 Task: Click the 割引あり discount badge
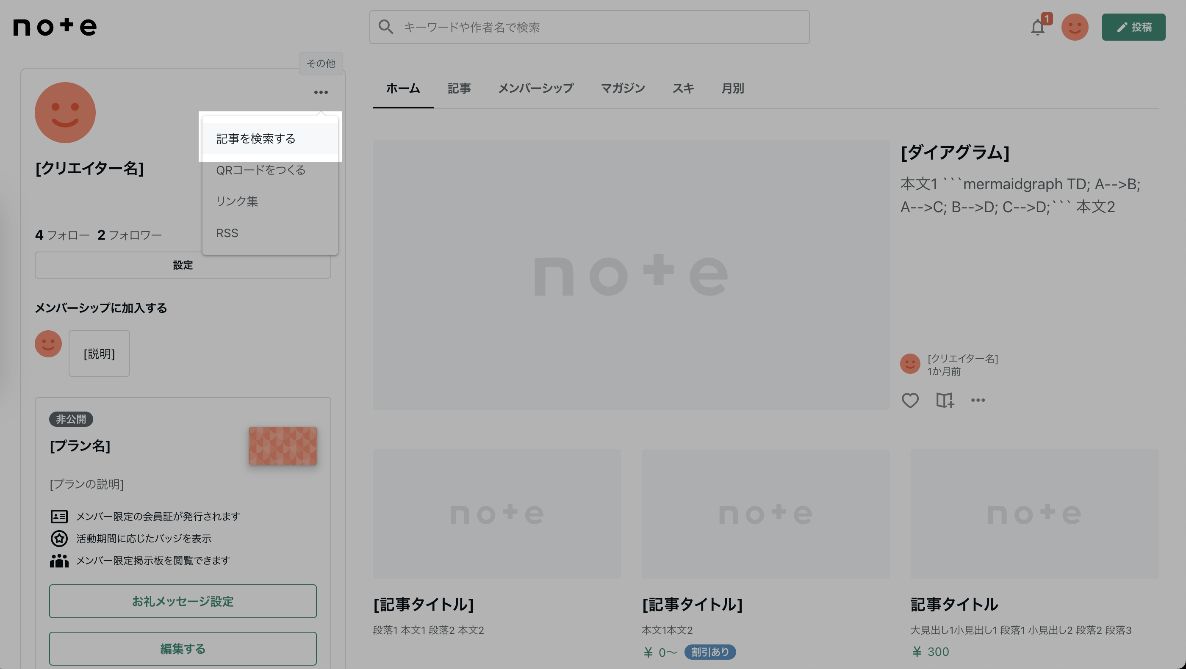pos(710,652)
